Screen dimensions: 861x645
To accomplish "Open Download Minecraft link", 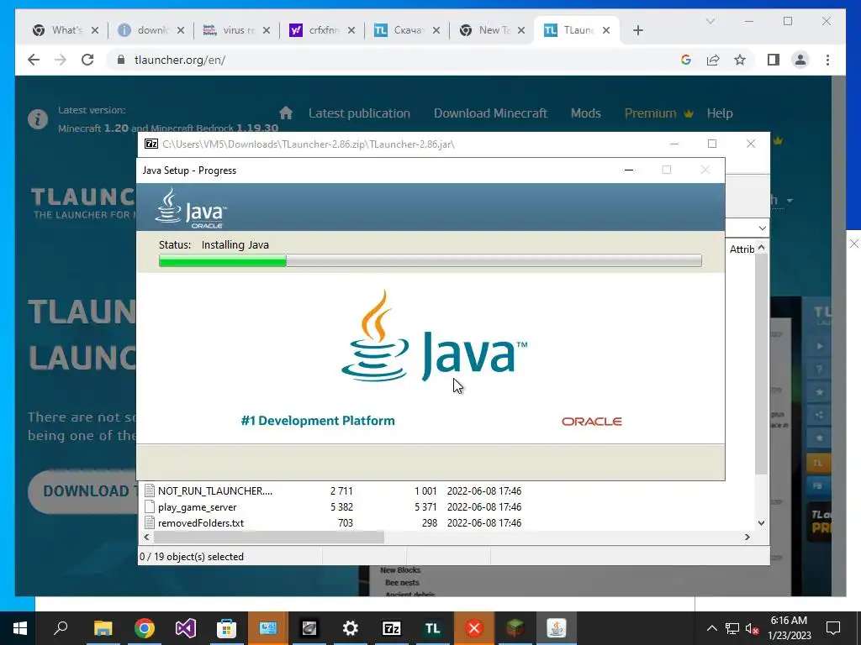I will coord(490,113).
